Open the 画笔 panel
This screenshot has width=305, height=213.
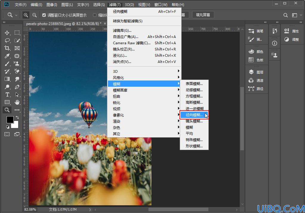256,31
